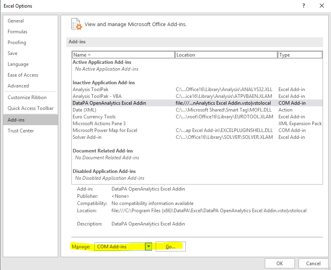Viewport: 331px width, 270px height.
Task: Click the Manage dropdown arrow
Action: coord(148,247)
